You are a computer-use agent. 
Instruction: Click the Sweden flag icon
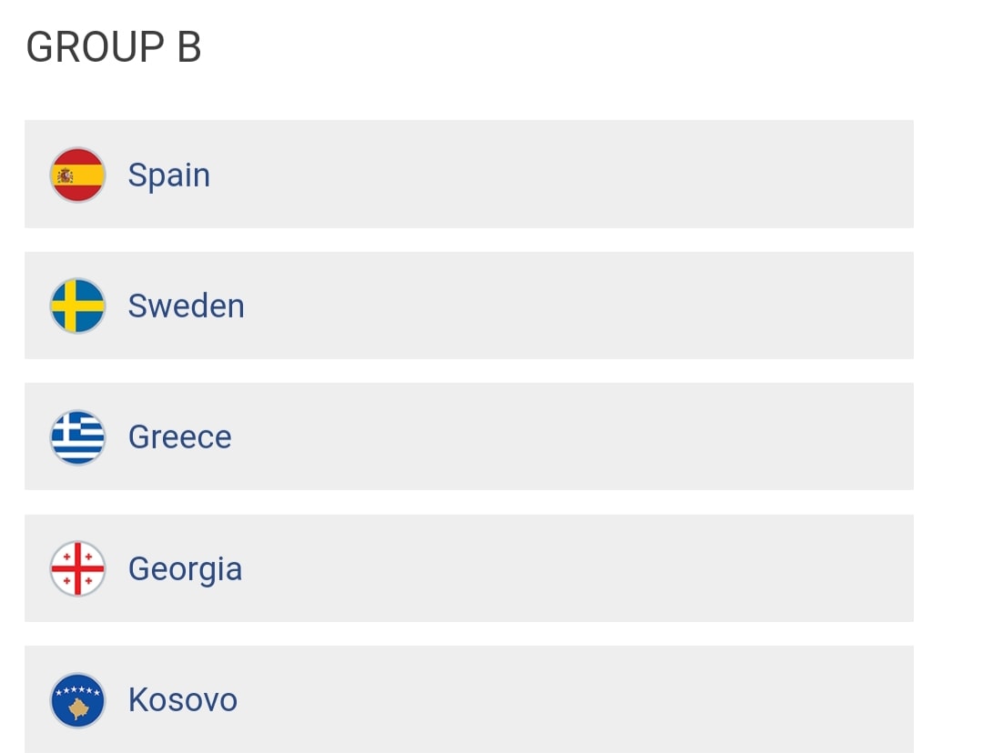point(77,306)
